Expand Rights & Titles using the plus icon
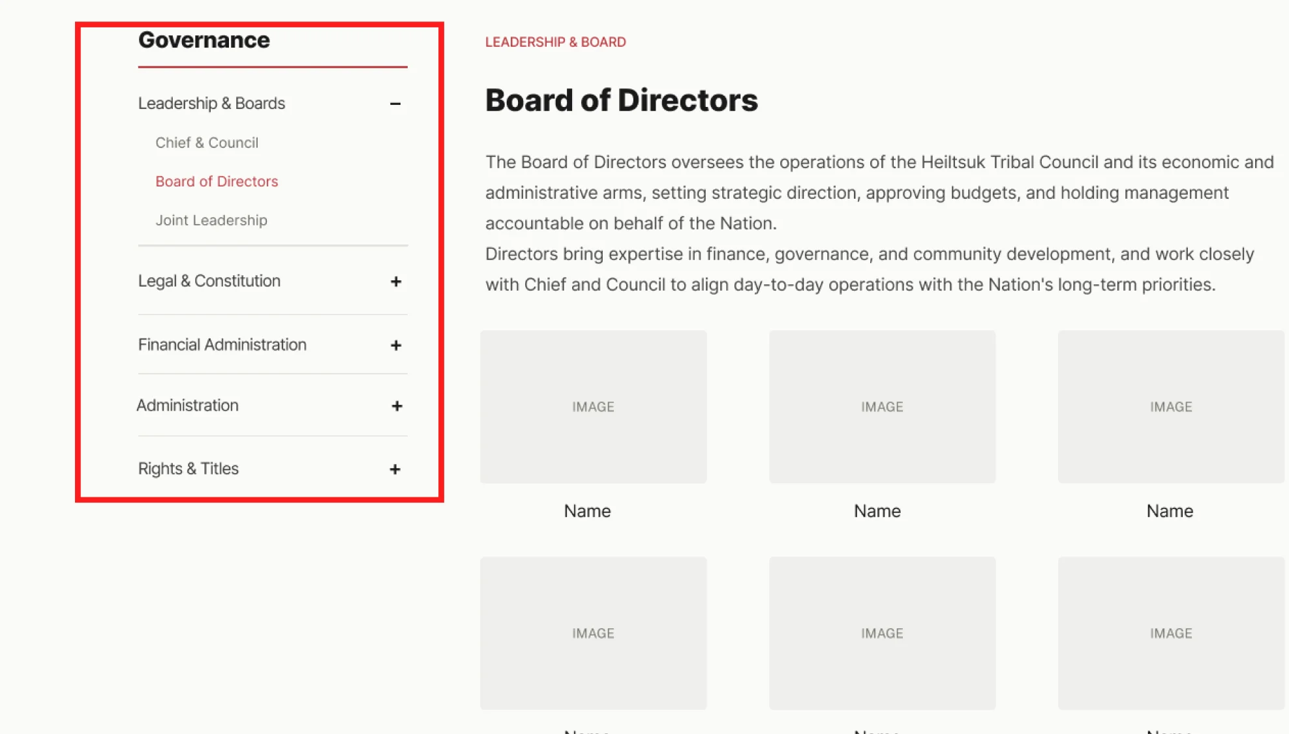This screenshot has width=1289, height=734. click(x=395, y=469)
